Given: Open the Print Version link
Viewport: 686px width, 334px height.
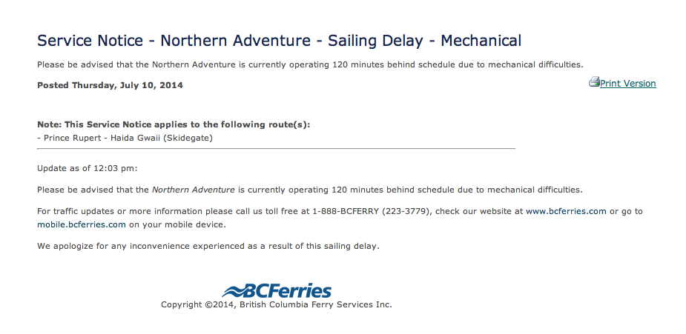Looking at the screenshot, I should coord(628,84).
